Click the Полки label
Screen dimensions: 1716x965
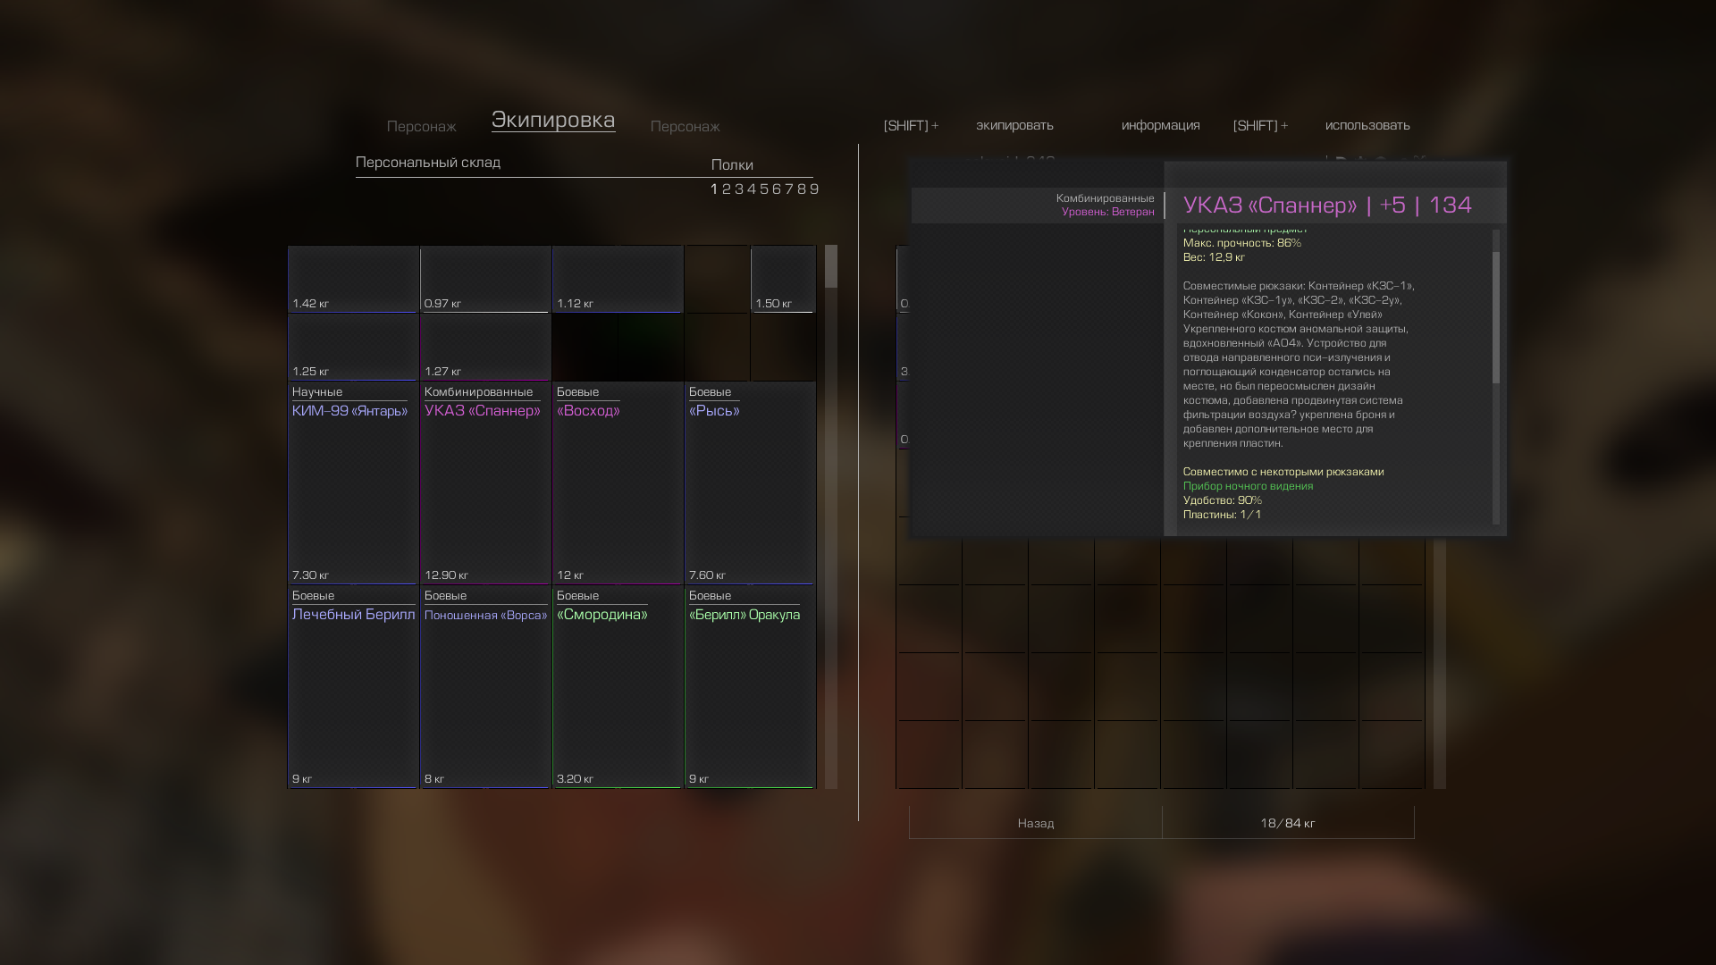tap(732, 165)
